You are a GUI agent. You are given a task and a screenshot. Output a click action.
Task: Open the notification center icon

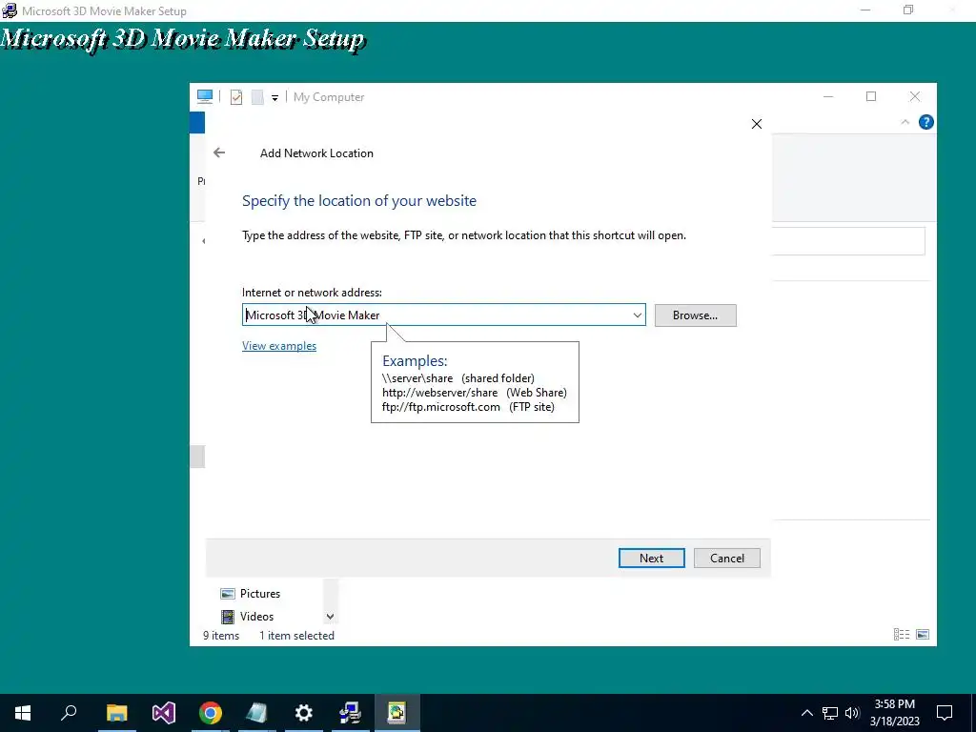[x=945, y=713]
